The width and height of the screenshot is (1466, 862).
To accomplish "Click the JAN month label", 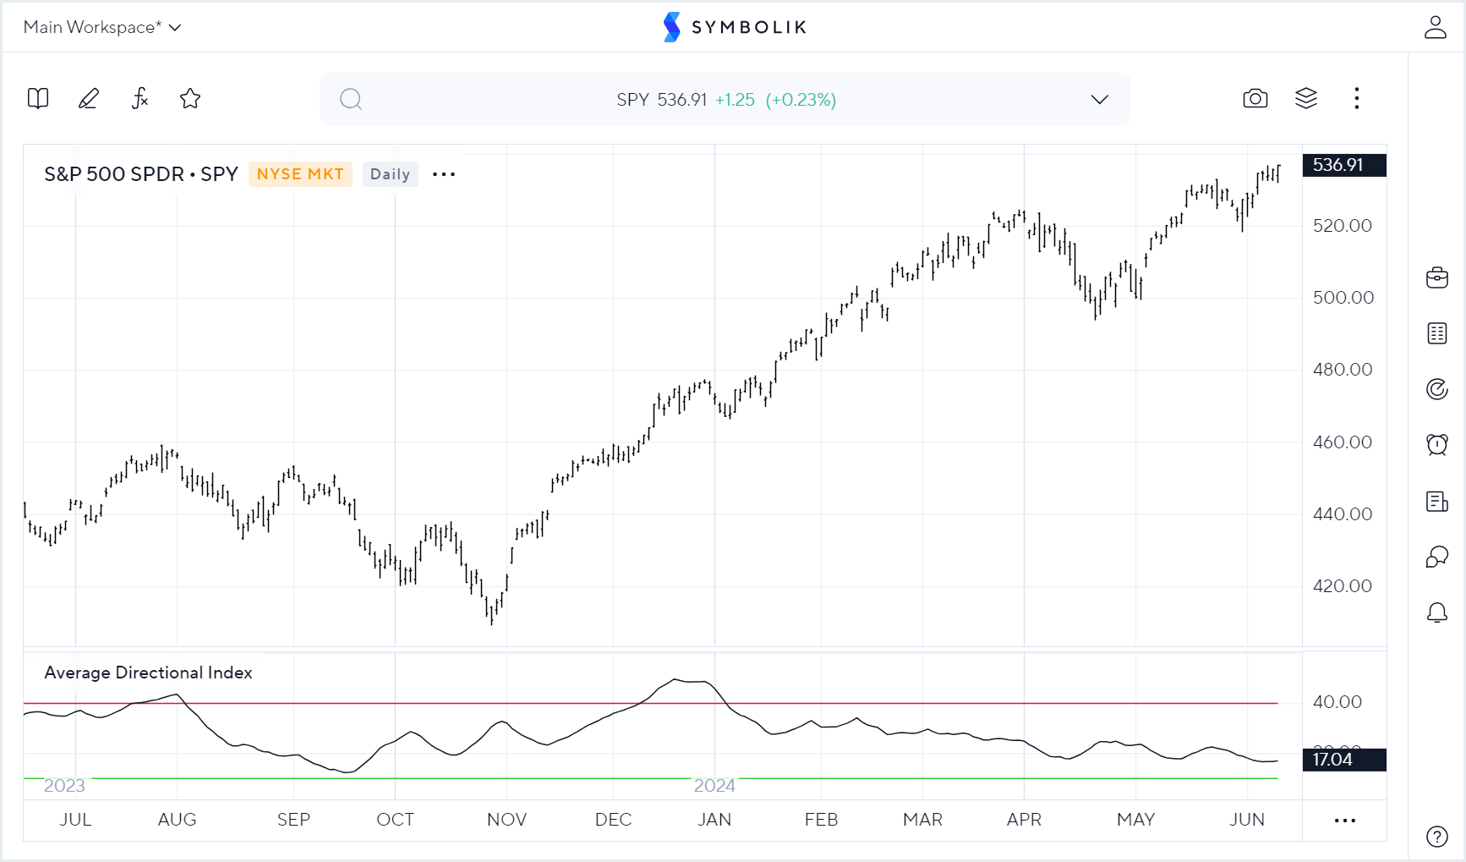I will [714, 820].
